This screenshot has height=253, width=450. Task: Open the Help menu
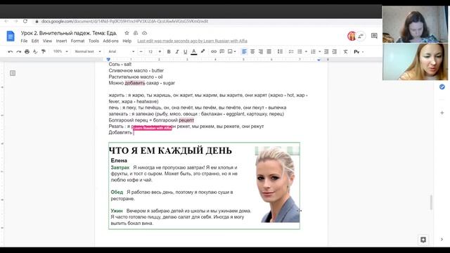[x=127, y=41]
